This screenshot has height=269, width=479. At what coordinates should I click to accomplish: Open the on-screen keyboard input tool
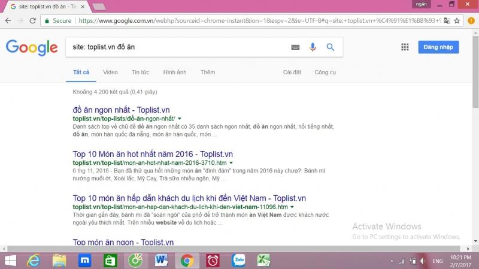click(x=295, y=47)
